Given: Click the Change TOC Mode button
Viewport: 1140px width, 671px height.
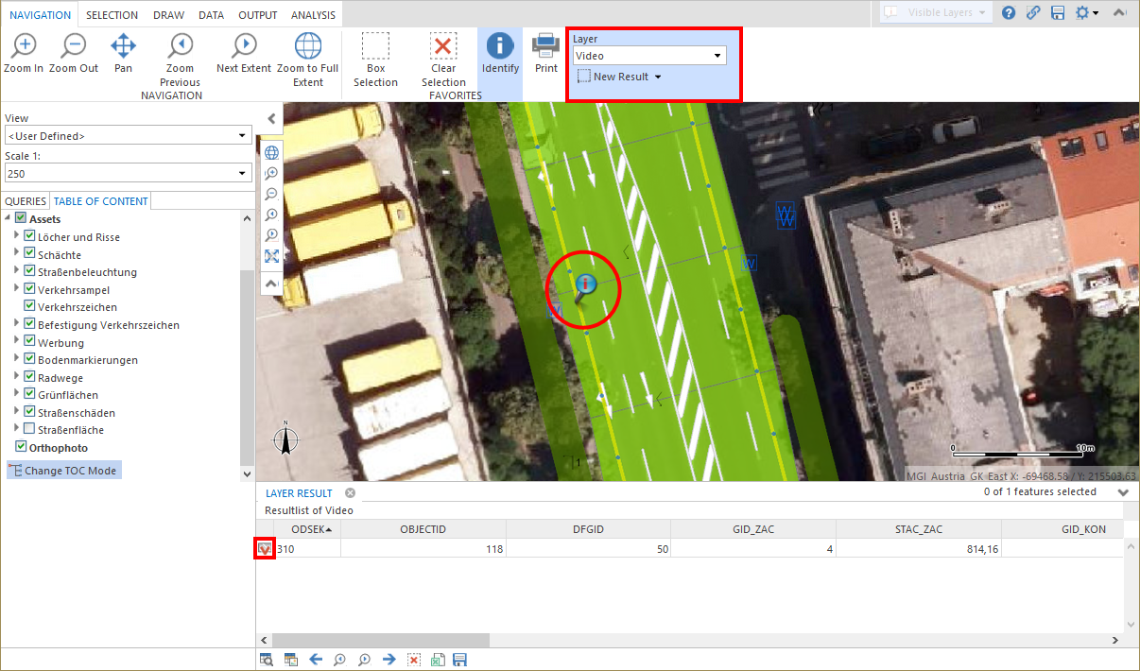Looking at the screenshot, I should [x=63, y=470].
